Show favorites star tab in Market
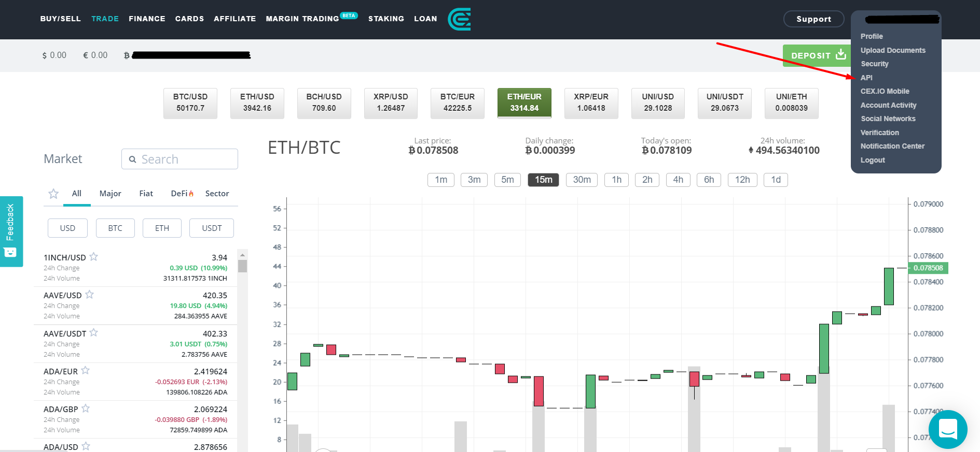Image resolution: width=980 pixels, height=452 pixels. tap(53, 194)
